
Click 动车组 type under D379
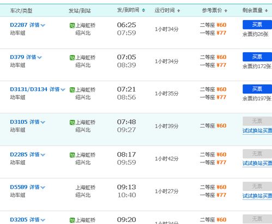17,65
